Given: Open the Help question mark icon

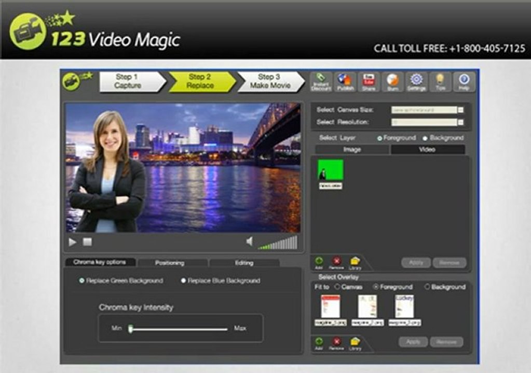Looking at the screenshot, I should tap(464, 82).
